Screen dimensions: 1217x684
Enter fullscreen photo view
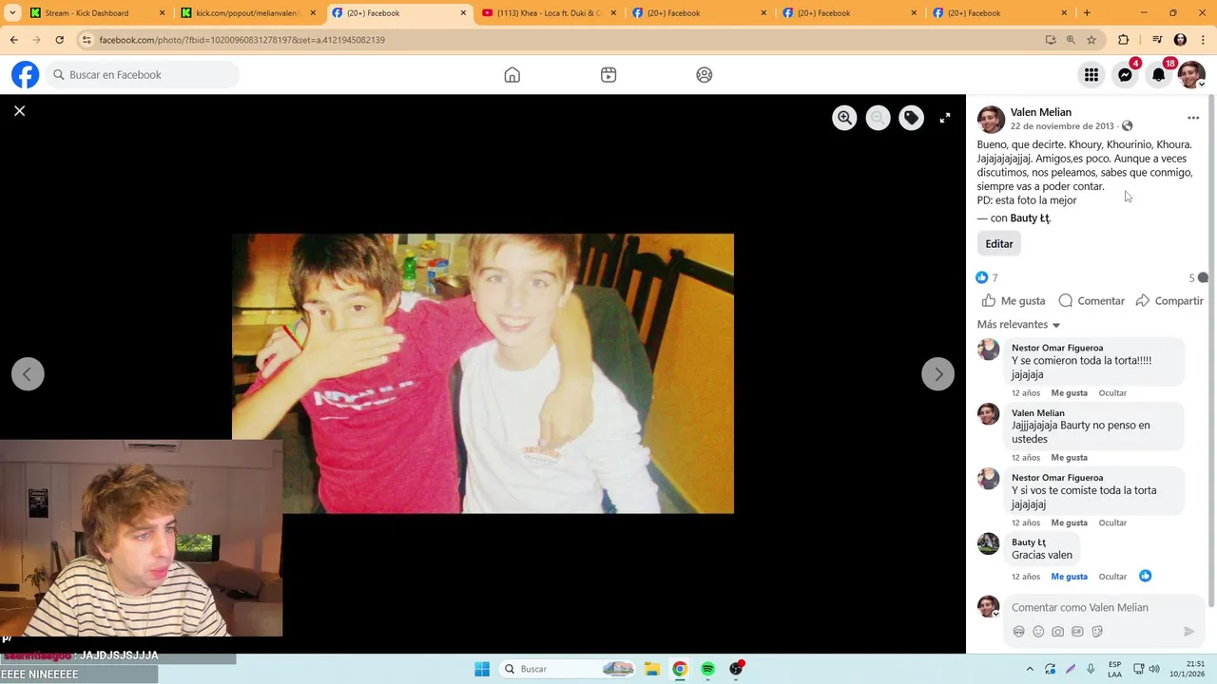point(945,118)
